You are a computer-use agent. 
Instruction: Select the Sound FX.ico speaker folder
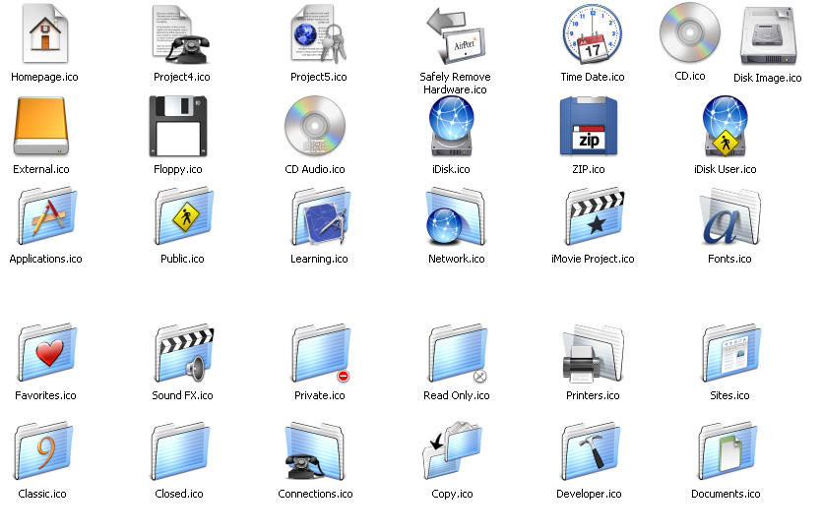click(x=183, y=352)
